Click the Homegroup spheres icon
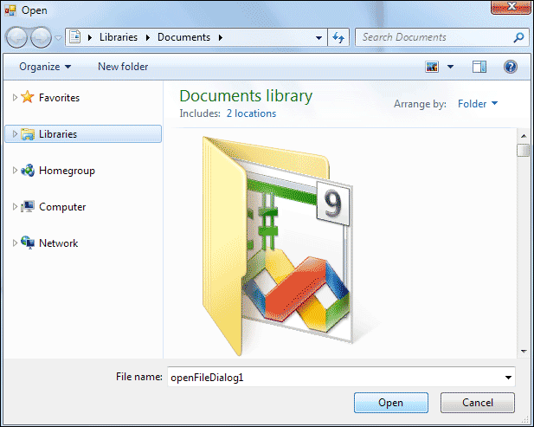Viewport: 534px width, 427px height. pyautogui.click(x=27, y=170)
